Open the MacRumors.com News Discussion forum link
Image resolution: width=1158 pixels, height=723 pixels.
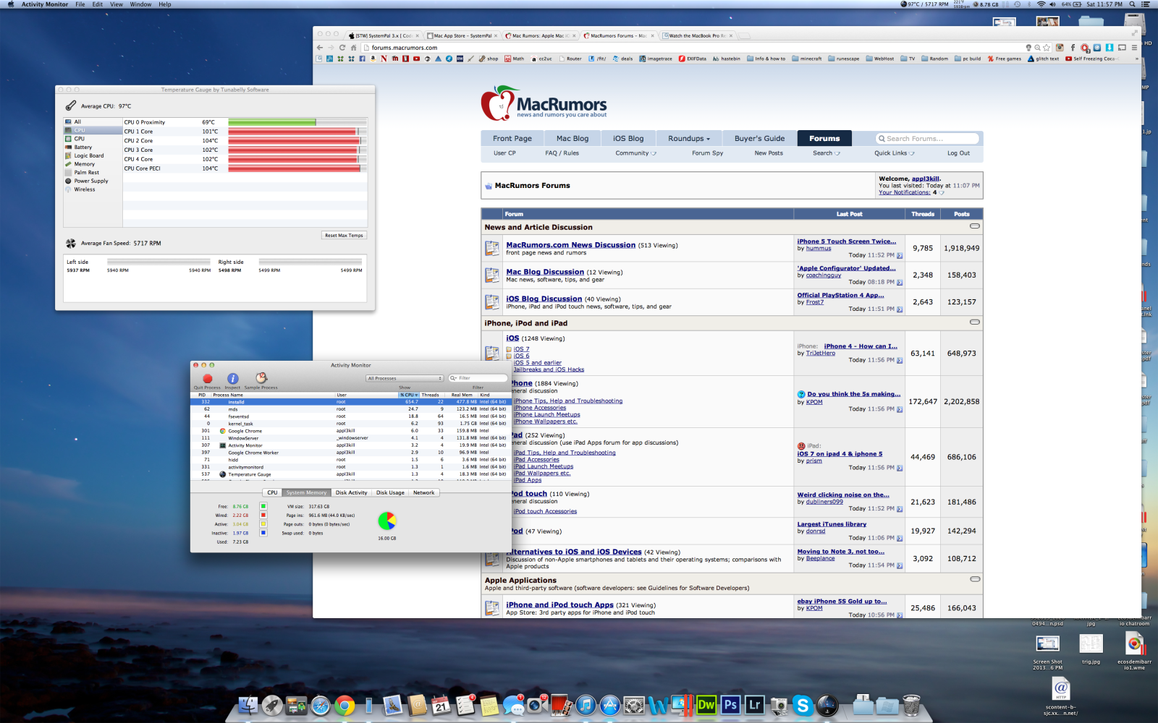click(570, 245)
